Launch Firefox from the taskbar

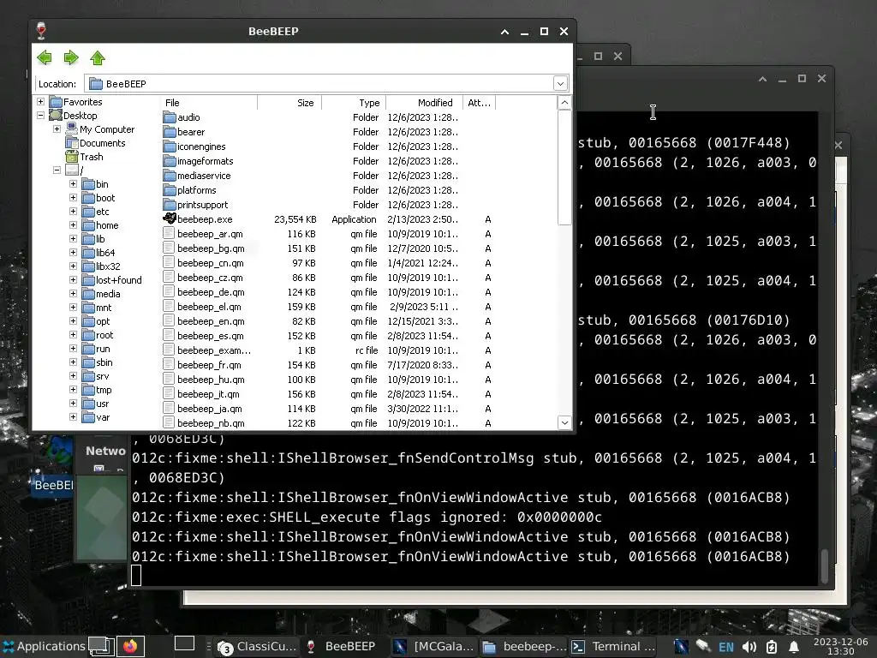coord(130,646)
